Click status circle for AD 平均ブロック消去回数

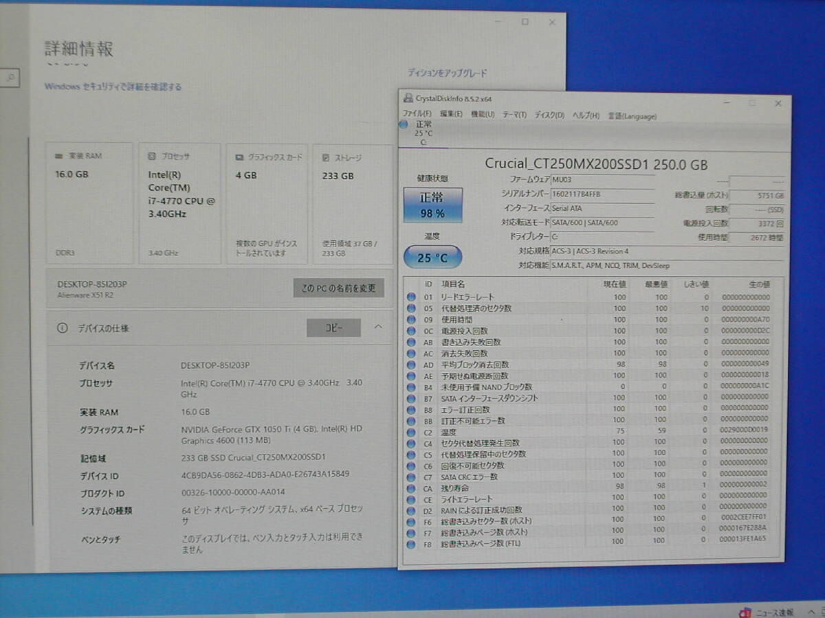tap(411, 365)
